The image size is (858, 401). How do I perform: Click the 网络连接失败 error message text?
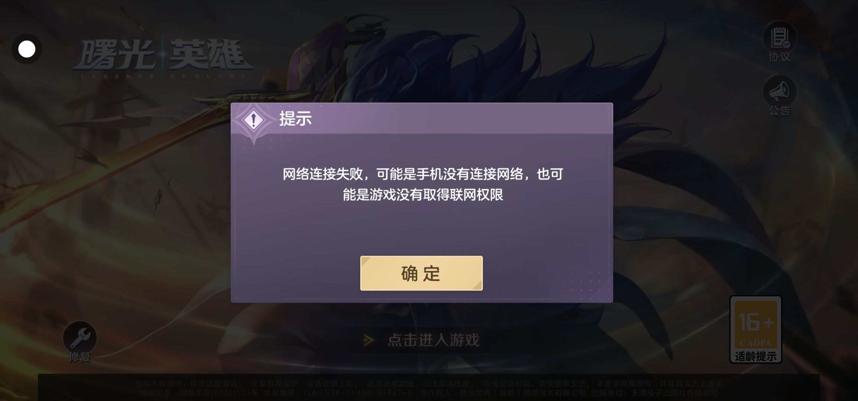[423, 184]
